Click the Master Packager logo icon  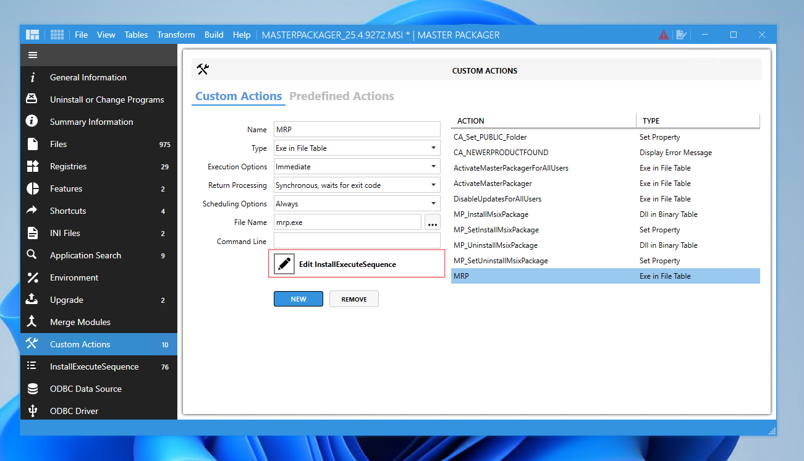point(33,35)
